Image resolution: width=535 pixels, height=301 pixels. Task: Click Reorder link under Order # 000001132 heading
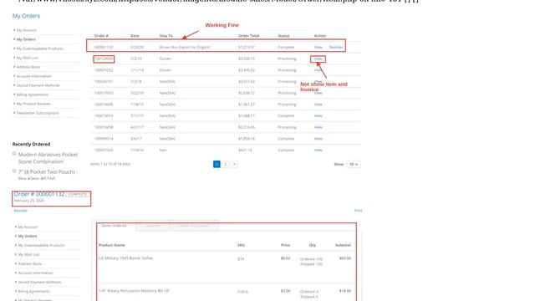coord(20,211)
